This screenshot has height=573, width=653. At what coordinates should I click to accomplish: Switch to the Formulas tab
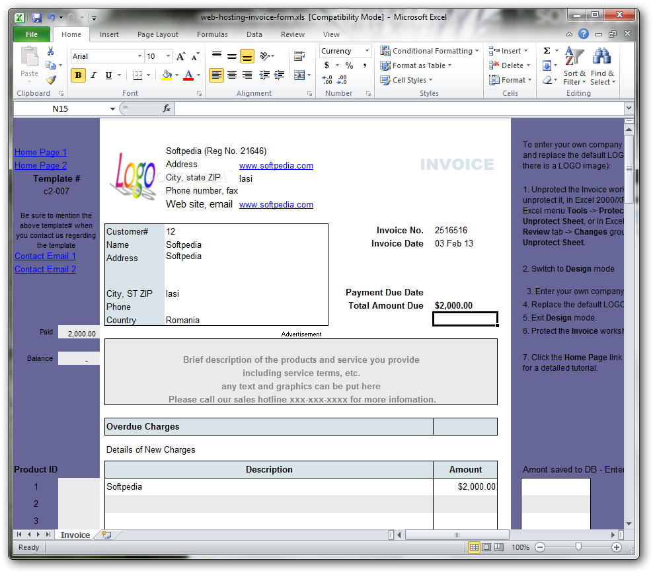212,34
